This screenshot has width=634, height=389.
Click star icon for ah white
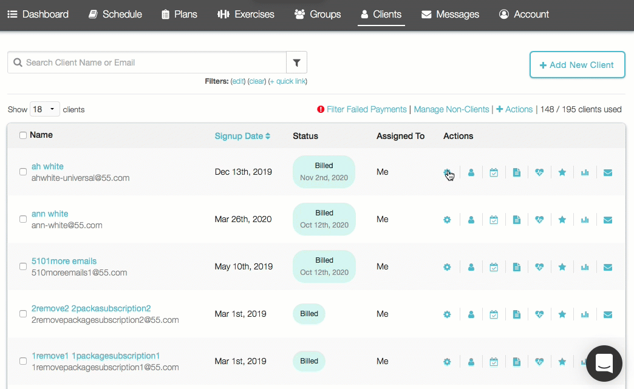click(x=562, y=172)
